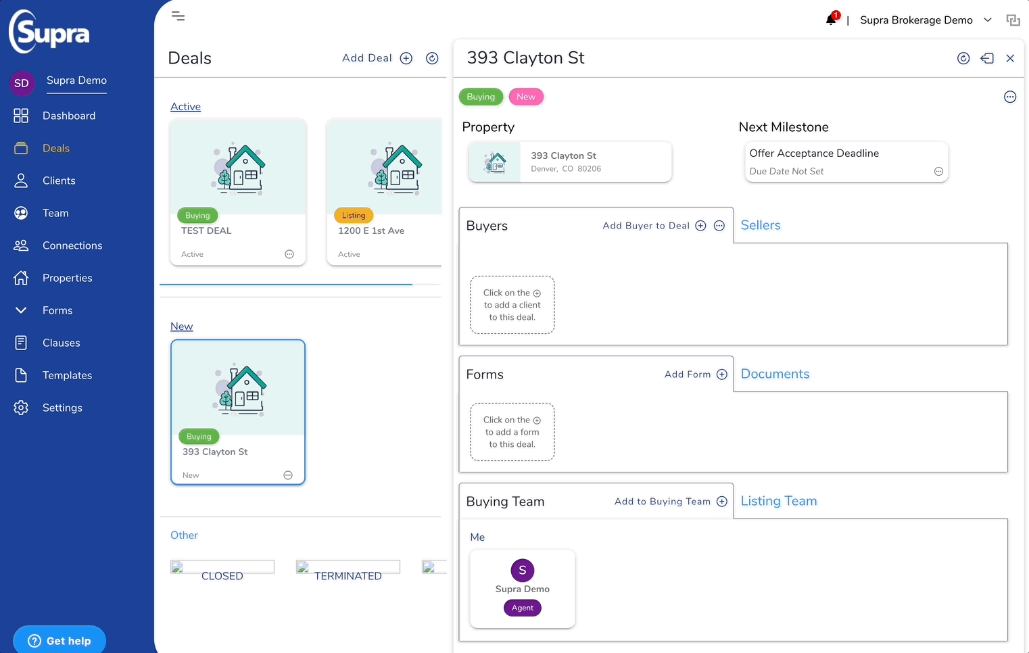The height and width of the screenshot is (653, 1029).
Task: Switch to the Documents tab
Action: [775, 374]
